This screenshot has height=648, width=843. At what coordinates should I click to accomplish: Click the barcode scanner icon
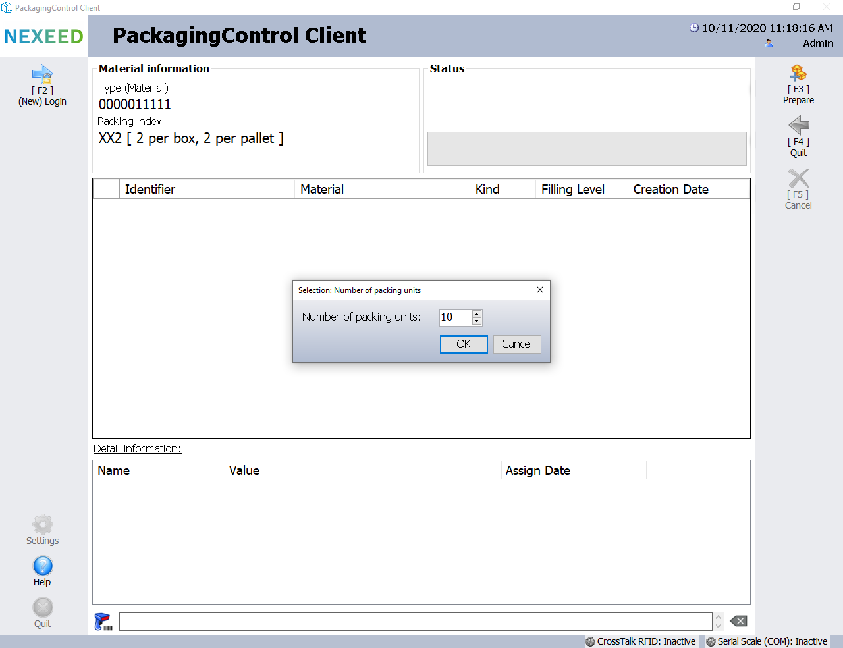(103, 622)
